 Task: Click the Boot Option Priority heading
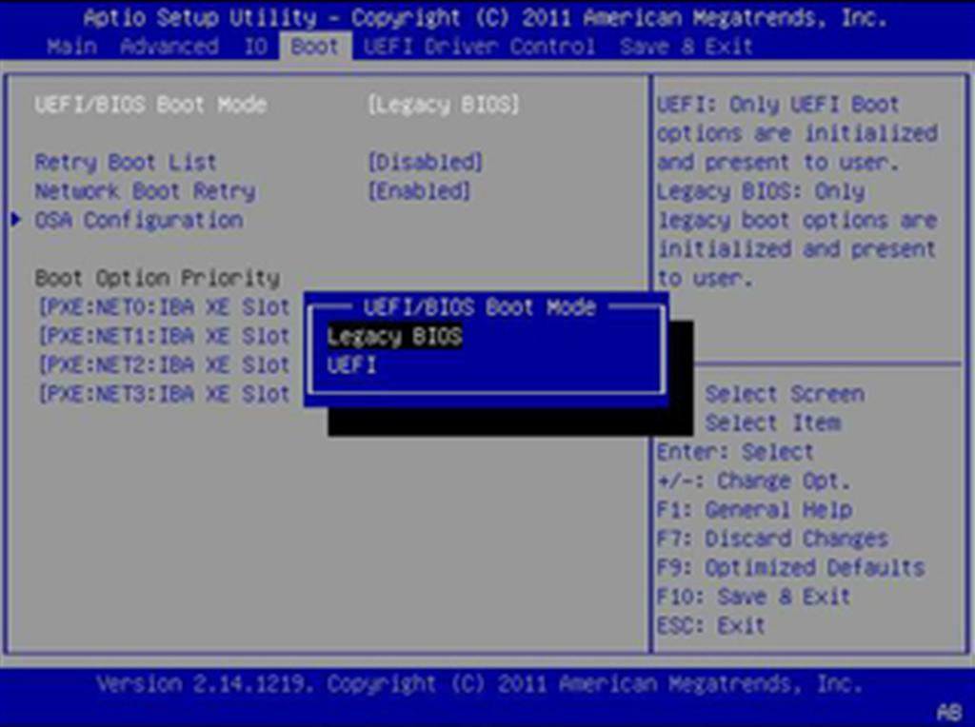[x=156, y=278]
